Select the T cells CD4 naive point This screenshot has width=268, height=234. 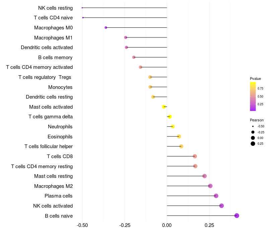click(83, 18)
